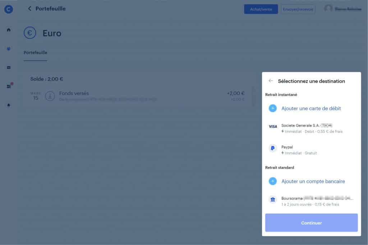
Task: Click the Coinbase logo in the top-left corner
Action: 8,9
